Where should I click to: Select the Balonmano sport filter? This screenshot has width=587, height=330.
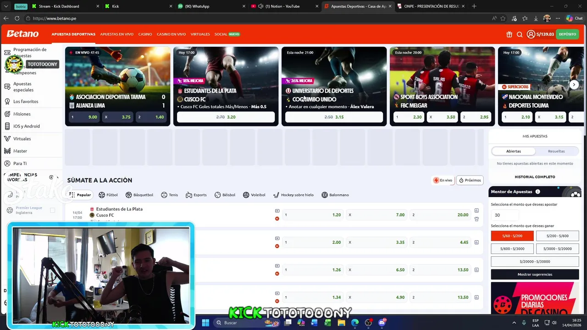(x=335, y=195)
